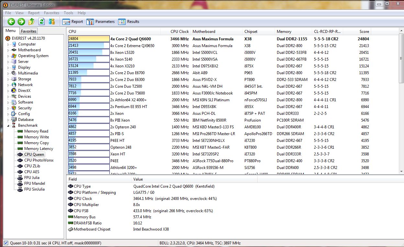This screenshot has height=247, width=404.
Task: Open the FPU Julia benchmark
Action: point(32,178)
